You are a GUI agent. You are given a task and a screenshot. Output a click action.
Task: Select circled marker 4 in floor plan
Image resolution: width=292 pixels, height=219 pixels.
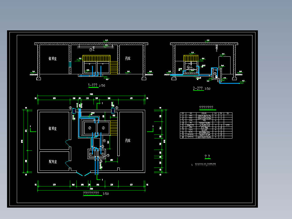click(104, 141)
